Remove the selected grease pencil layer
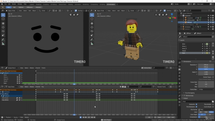The height and width of the screenshot is (121, 215). pos(213,46)
